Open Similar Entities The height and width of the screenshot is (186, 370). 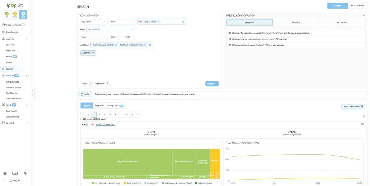(13, 82)
